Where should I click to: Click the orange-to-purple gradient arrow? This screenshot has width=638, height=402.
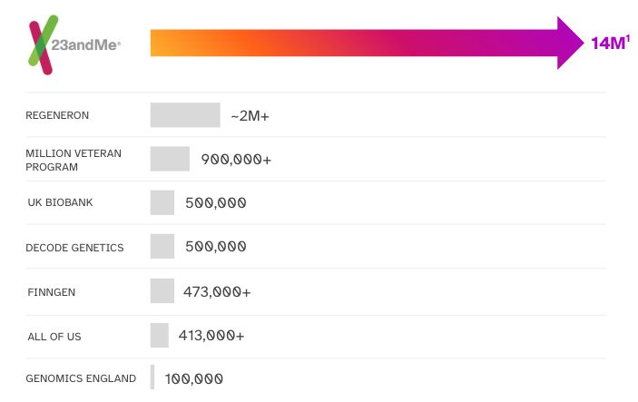click(363, 44)
